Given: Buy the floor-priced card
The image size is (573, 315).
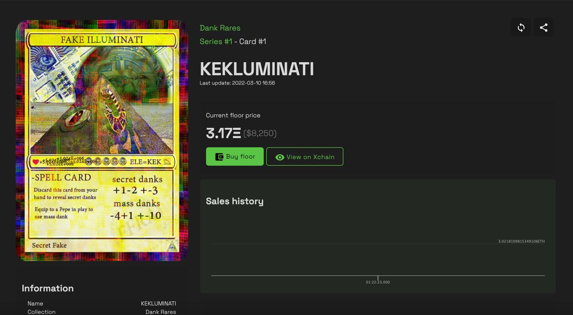Looking at the screenshot, I should (x=235, y=156).
